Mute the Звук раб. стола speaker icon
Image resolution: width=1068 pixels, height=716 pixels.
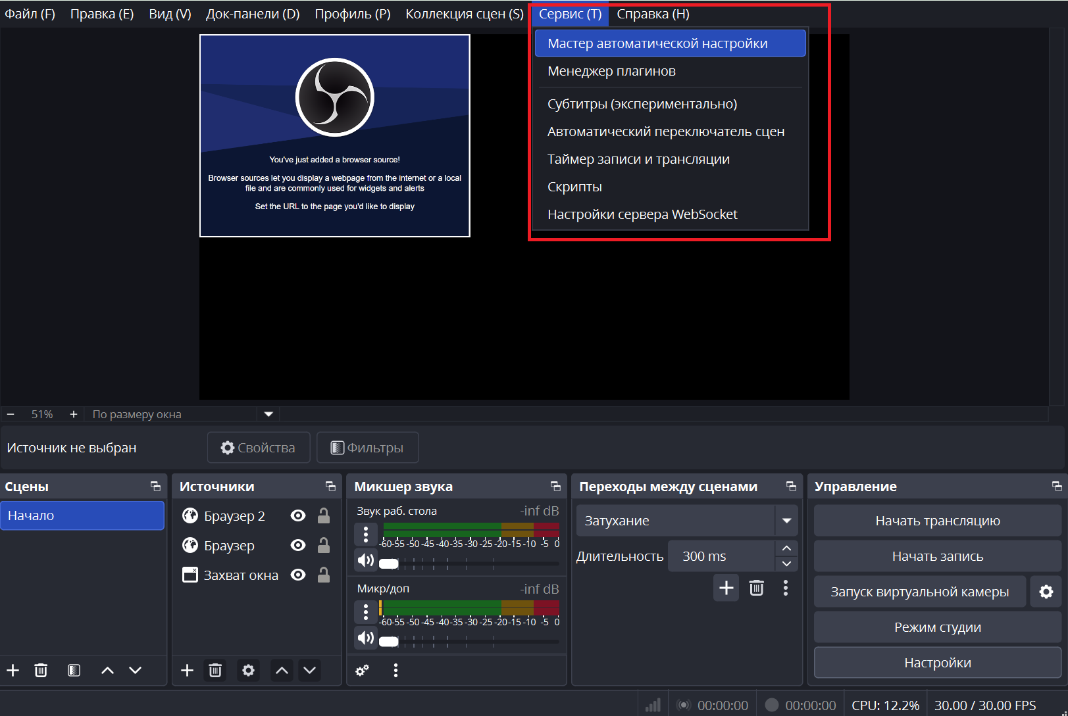365,560
